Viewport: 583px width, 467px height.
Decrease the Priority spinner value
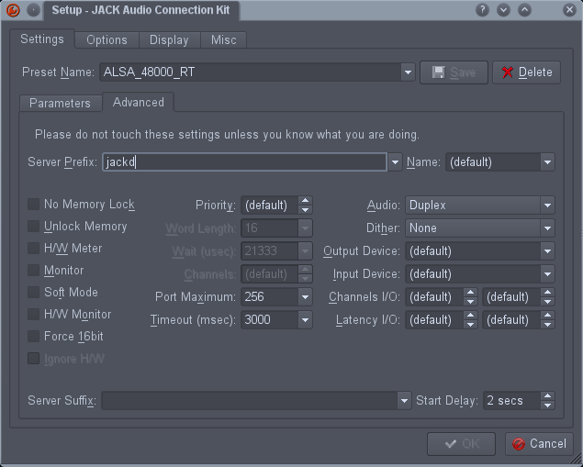305,209
